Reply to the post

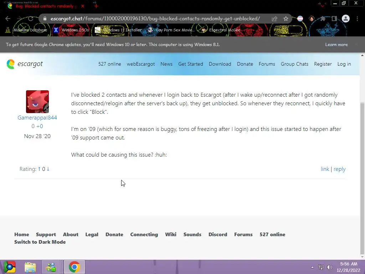339,169
